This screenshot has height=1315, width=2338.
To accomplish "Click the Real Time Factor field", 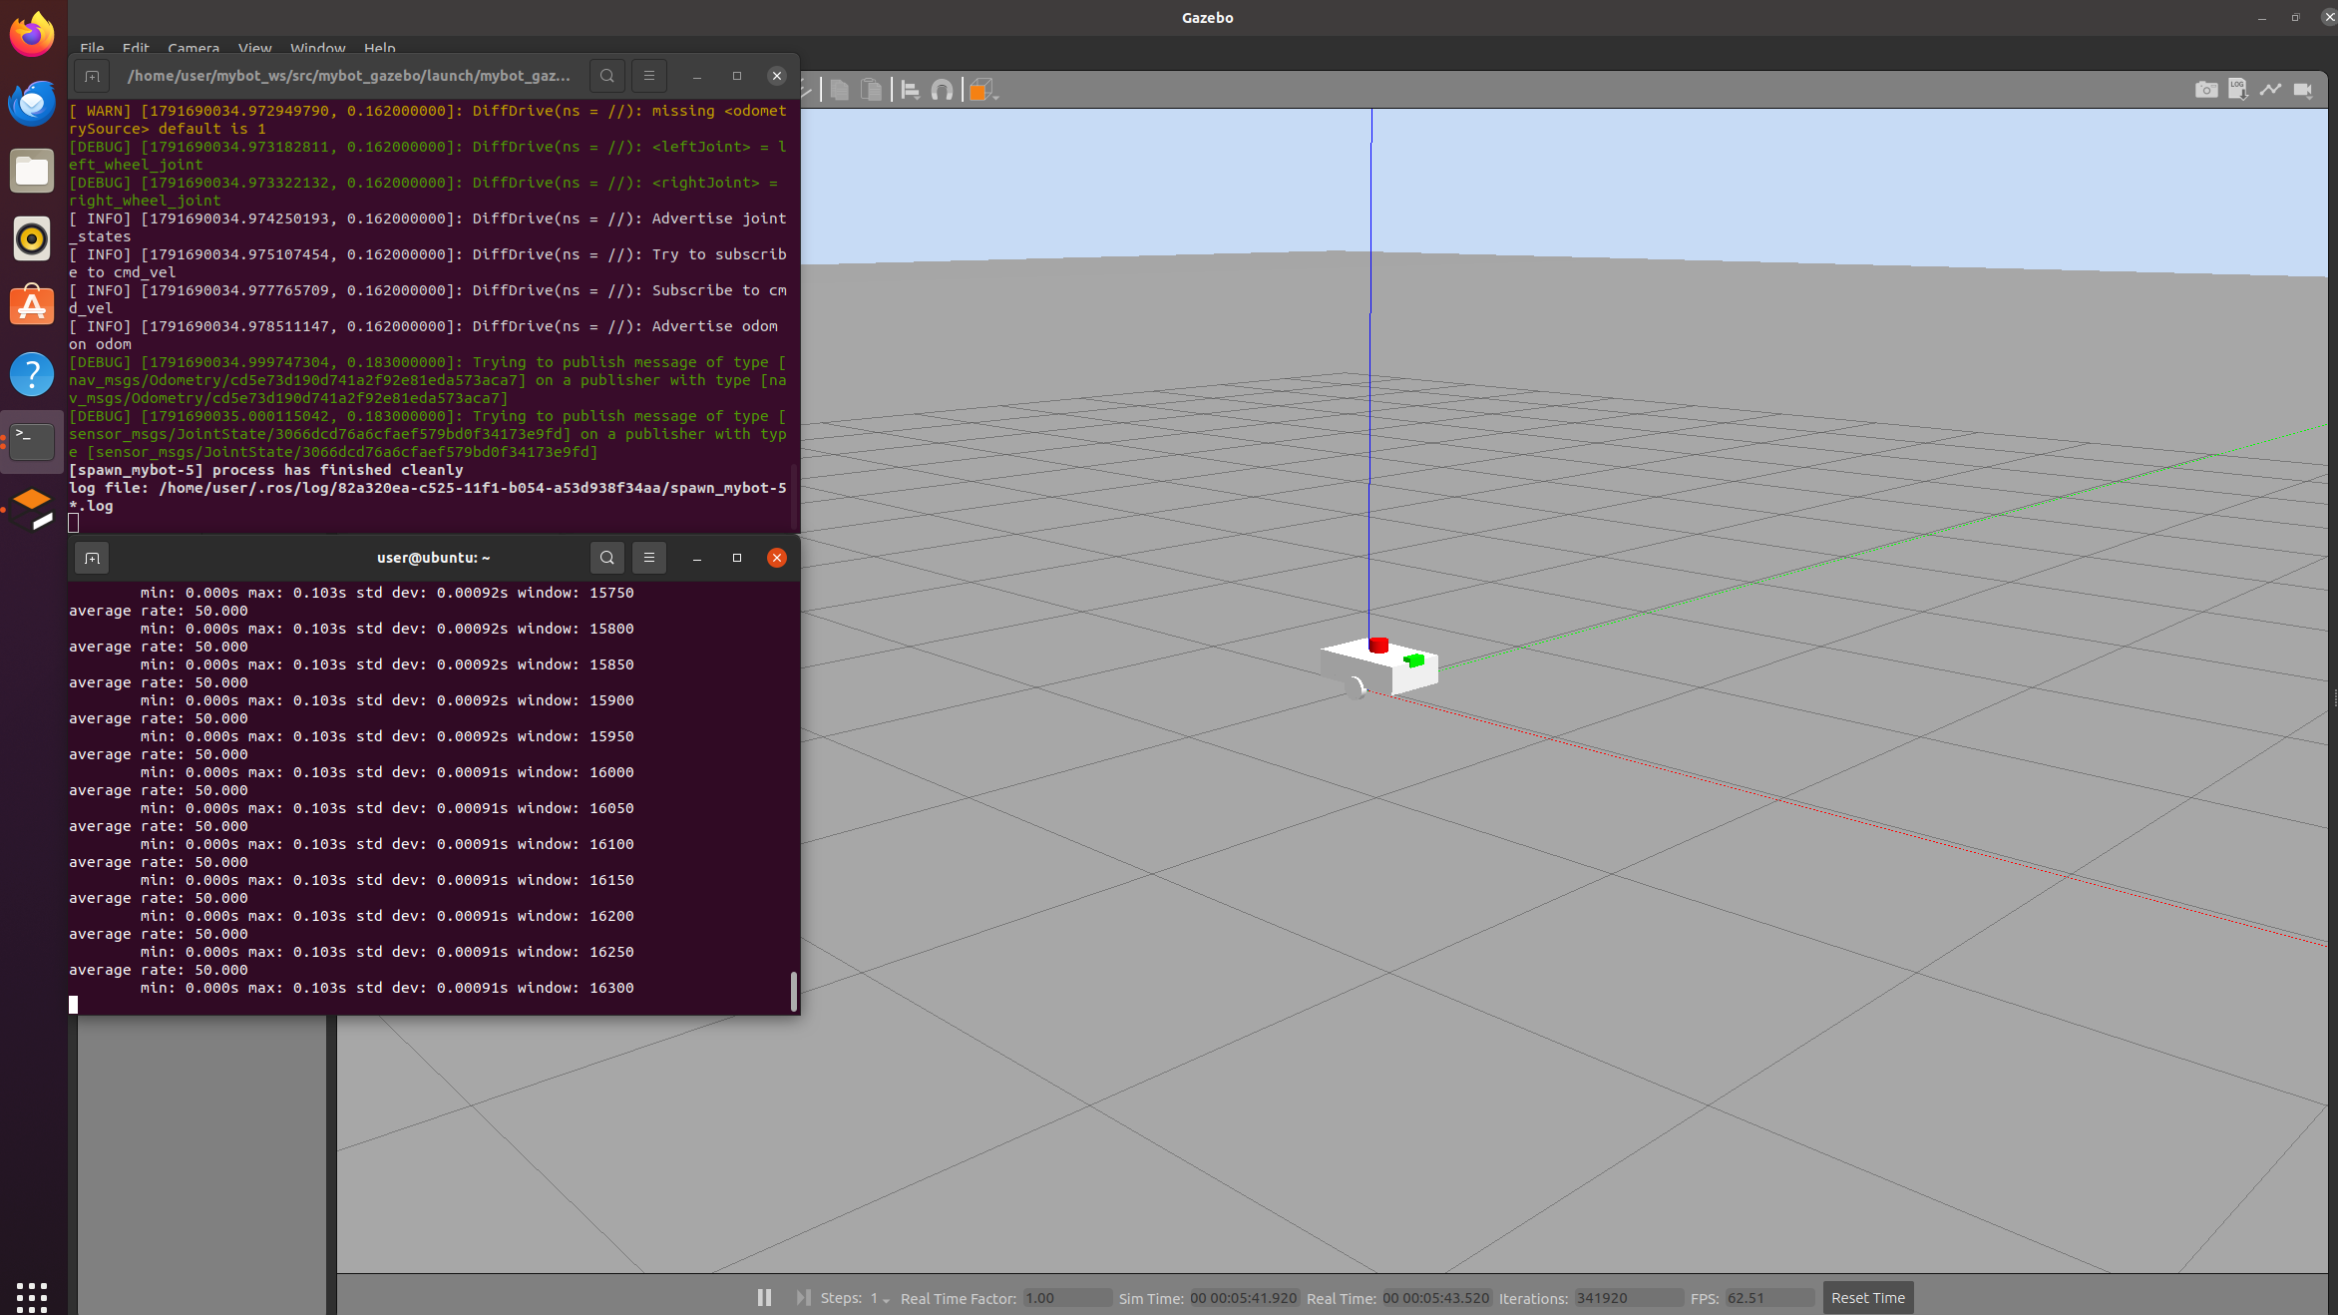I will [x=1066, y=1298].
